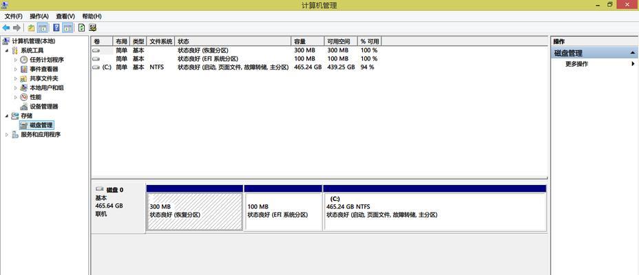Viewport: 639px width, 275px height.
Task: Click the Up one level folder icon
Action: point(32,27)
